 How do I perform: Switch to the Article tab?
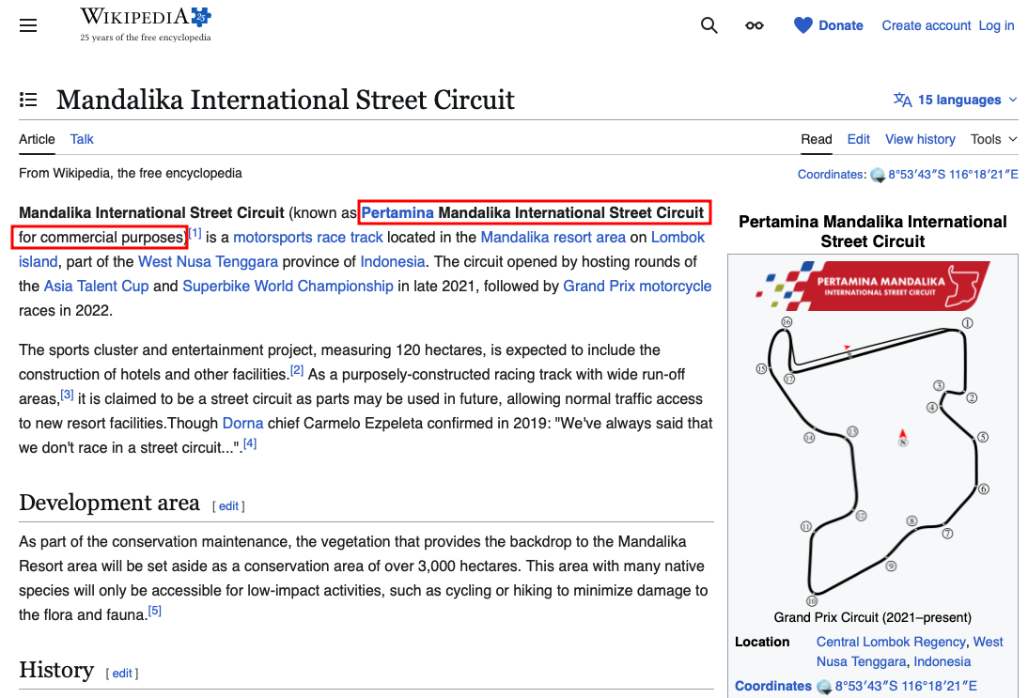37,139
